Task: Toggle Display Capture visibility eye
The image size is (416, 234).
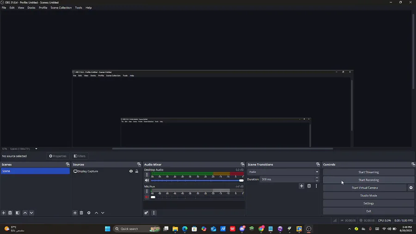Action: pyautogui.click(x=131, y=171)
